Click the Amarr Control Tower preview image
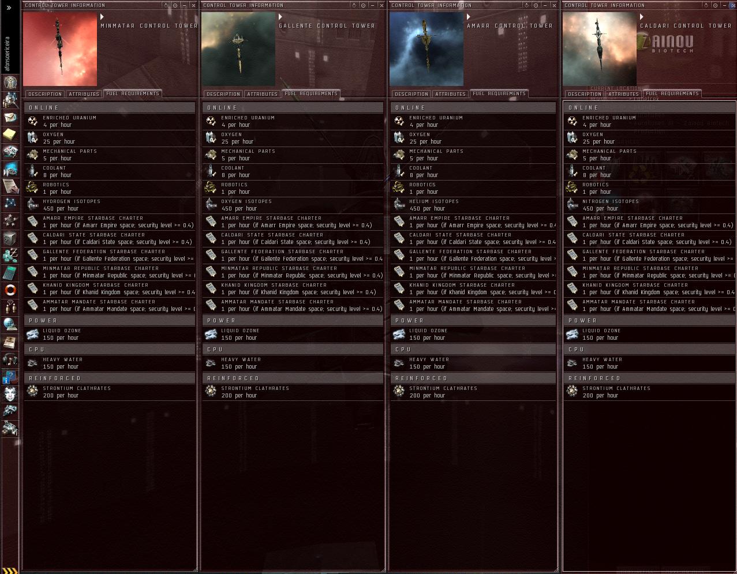The image size is (737, 574). click(427, 49)
